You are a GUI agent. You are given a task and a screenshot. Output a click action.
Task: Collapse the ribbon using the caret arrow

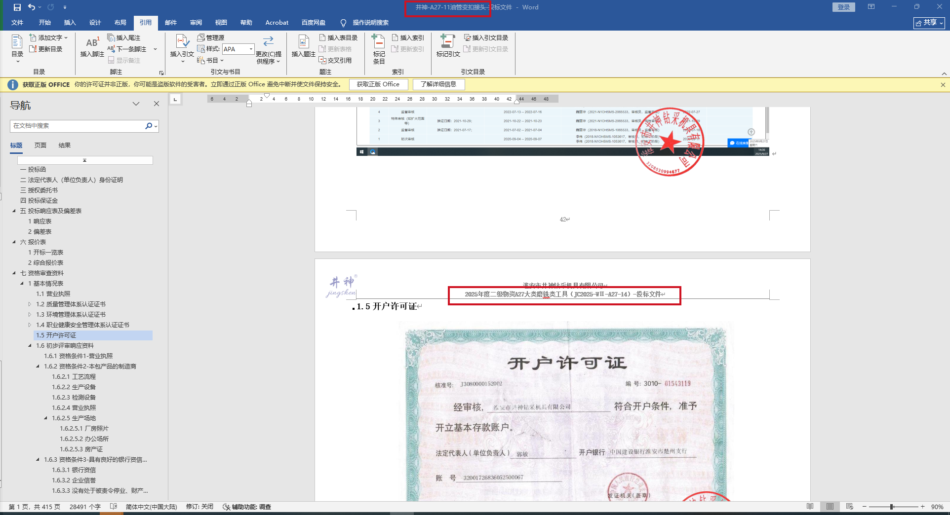[x=944, y=74]
